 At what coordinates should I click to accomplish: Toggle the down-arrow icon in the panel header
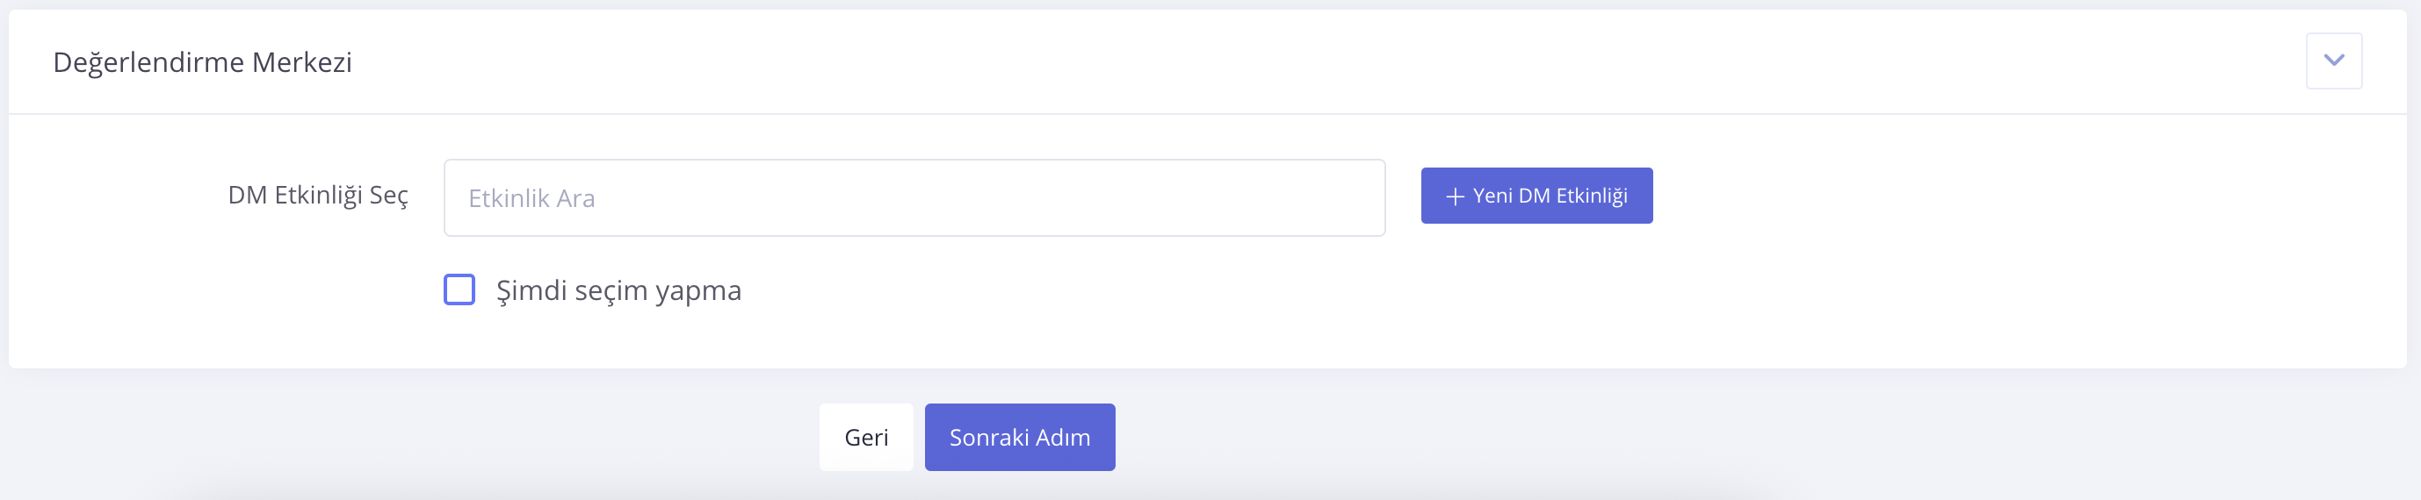[2332, 61]
